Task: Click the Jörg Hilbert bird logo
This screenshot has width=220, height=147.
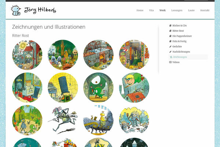Action: tap(16, 10)
